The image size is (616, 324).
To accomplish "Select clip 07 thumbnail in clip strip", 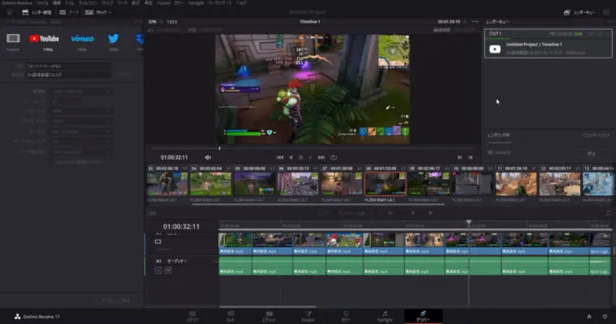I will coord(342,184).
